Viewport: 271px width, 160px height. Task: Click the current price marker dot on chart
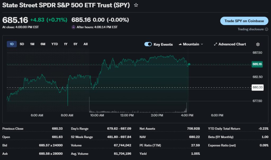(189, 64)
